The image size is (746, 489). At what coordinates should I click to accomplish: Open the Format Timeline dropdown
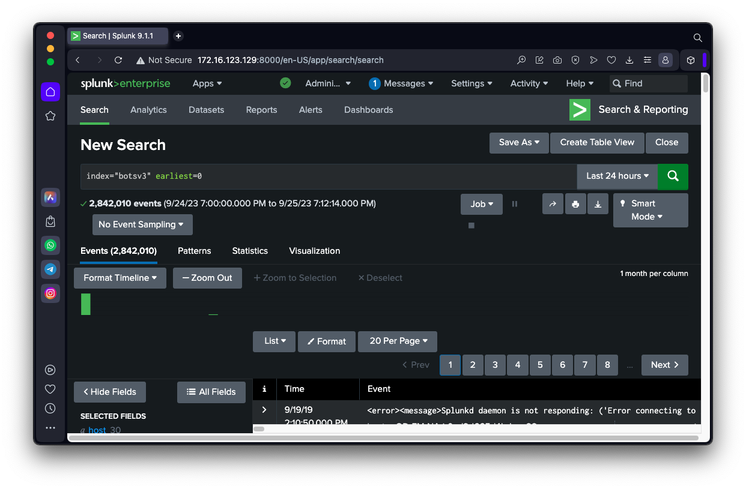120,278
